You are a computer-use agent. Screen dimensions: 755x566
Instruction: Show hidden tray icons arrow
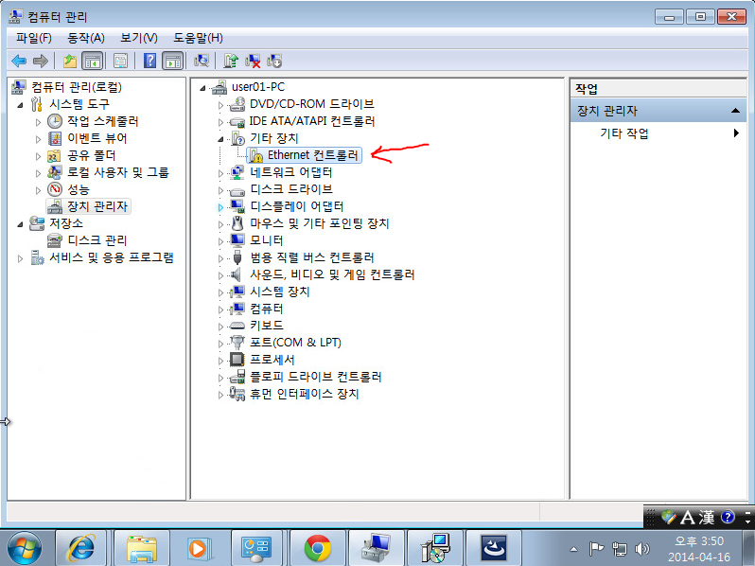[x=573, y=549]
